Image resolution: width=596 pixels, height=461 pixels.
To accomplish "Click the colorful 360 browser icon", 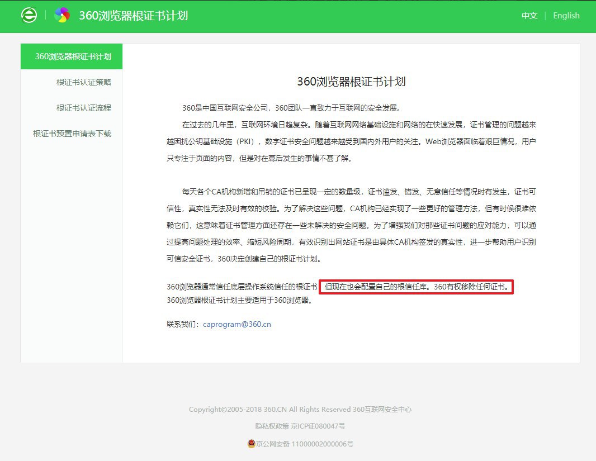I will click(x=62, y=16).
